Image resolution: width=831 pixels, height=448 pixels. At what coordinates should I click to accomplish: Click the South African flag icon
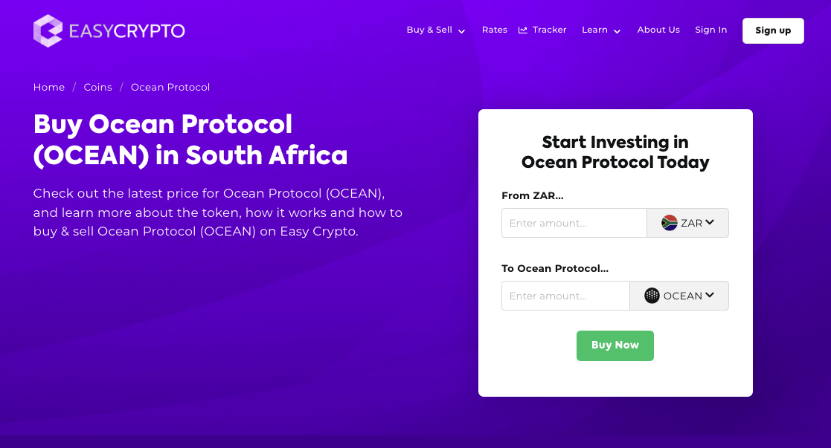coord(669,223)
